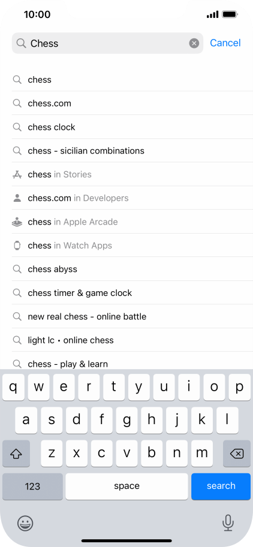
Task: Switch to the 123 numeric keyboard
Action: 32,486
